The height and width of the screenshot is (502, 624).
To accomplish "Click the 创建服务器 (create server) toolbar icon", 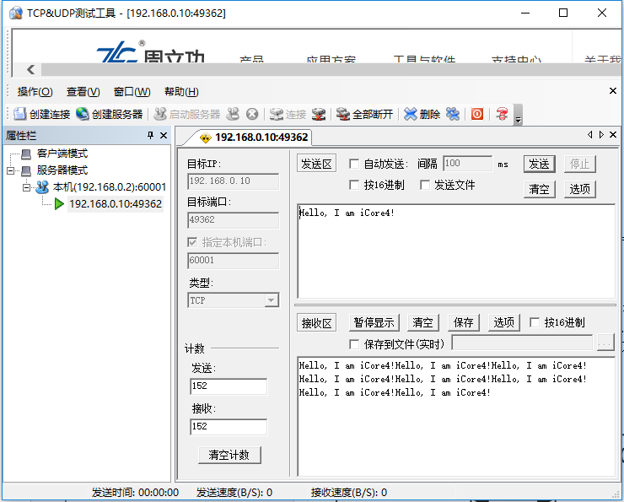I will click(x=83, y=114).
